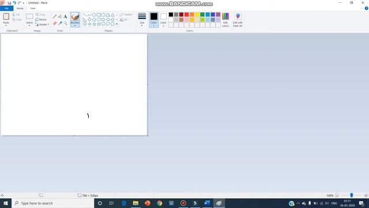Viewport: 369px width, 208px height.
Task: Choose the Up arrow shape
Action: (112, 20)
